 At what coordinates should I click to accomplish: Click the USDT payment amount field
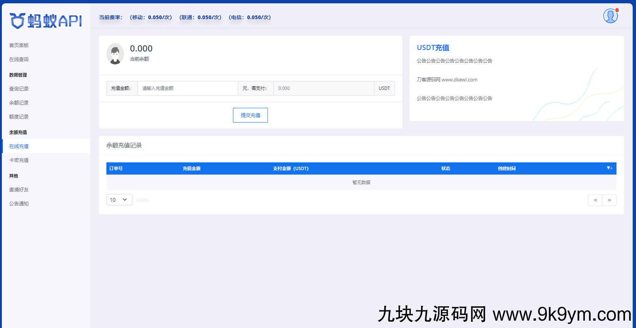pyautogui.click(x=323, y=88)
